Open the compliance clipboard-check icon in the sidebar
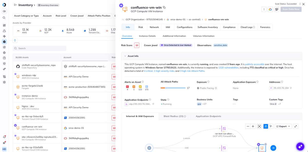This screenshot has width=308, height=152. tap(4, 58)
